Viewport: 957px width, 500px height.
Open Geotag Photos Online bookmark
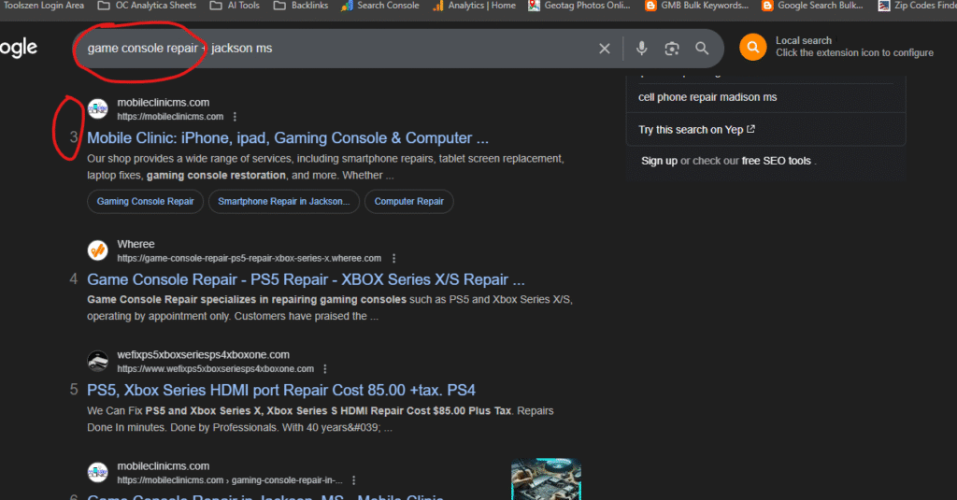(x=580, y=6)
